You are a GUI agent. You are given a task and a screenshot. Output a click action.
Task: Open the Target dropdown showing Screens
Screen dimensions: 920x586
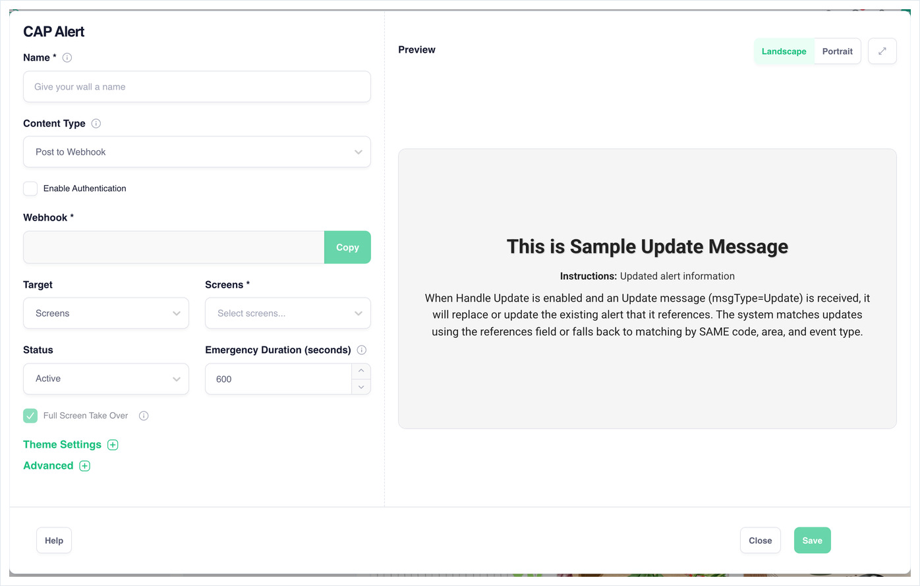106,313
